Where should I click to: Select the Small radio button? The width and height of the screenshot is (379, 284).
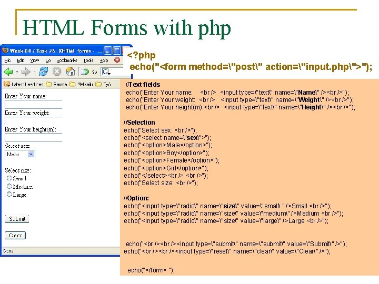coord(9,178)
